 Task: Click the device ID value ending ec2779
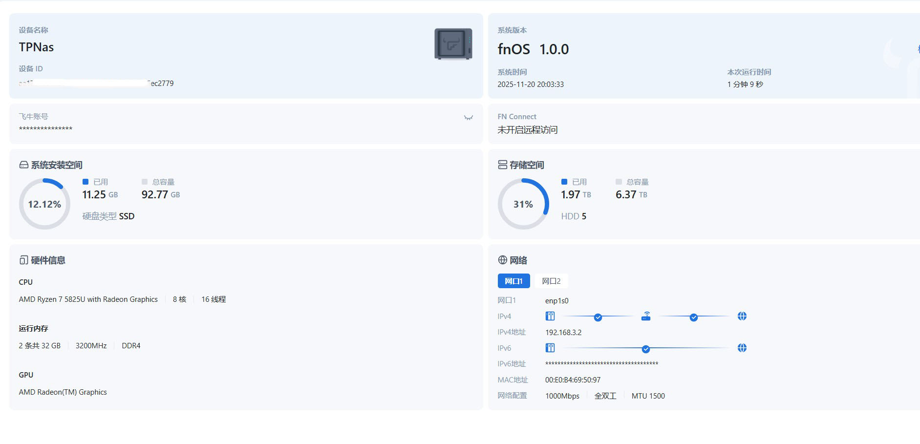[96, 84]
